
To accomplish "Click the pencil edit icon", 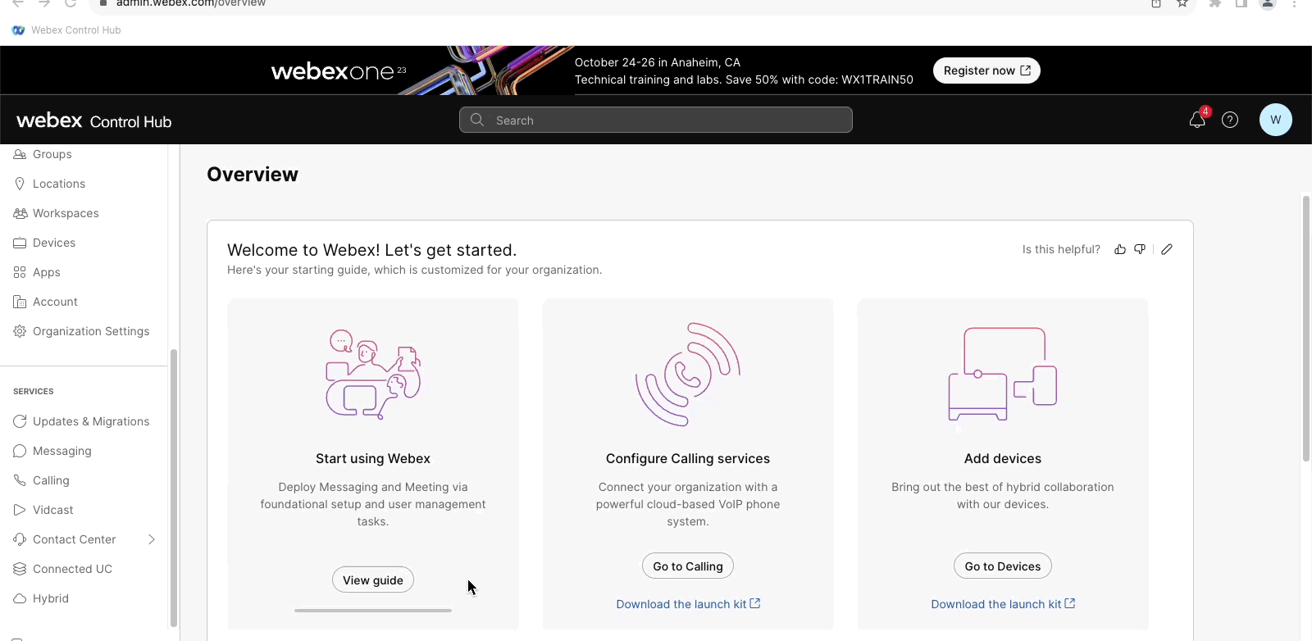I will (1167, 249).
